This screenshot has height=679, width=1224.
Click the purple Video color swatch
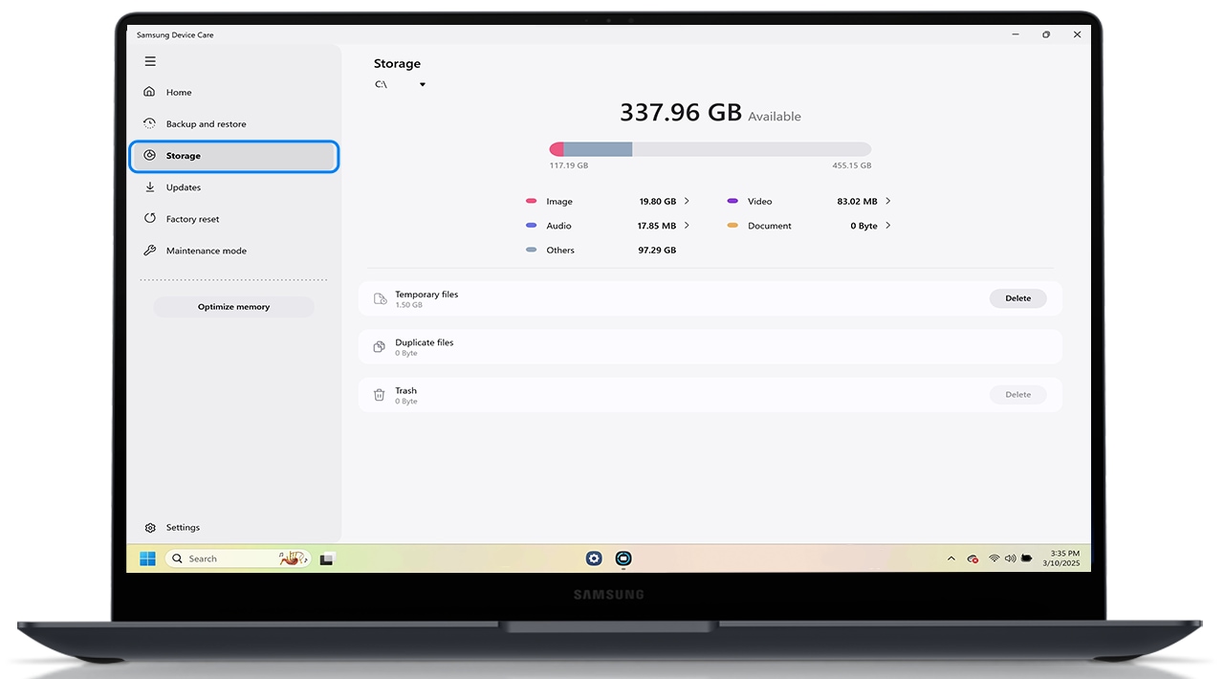[732, 201]
